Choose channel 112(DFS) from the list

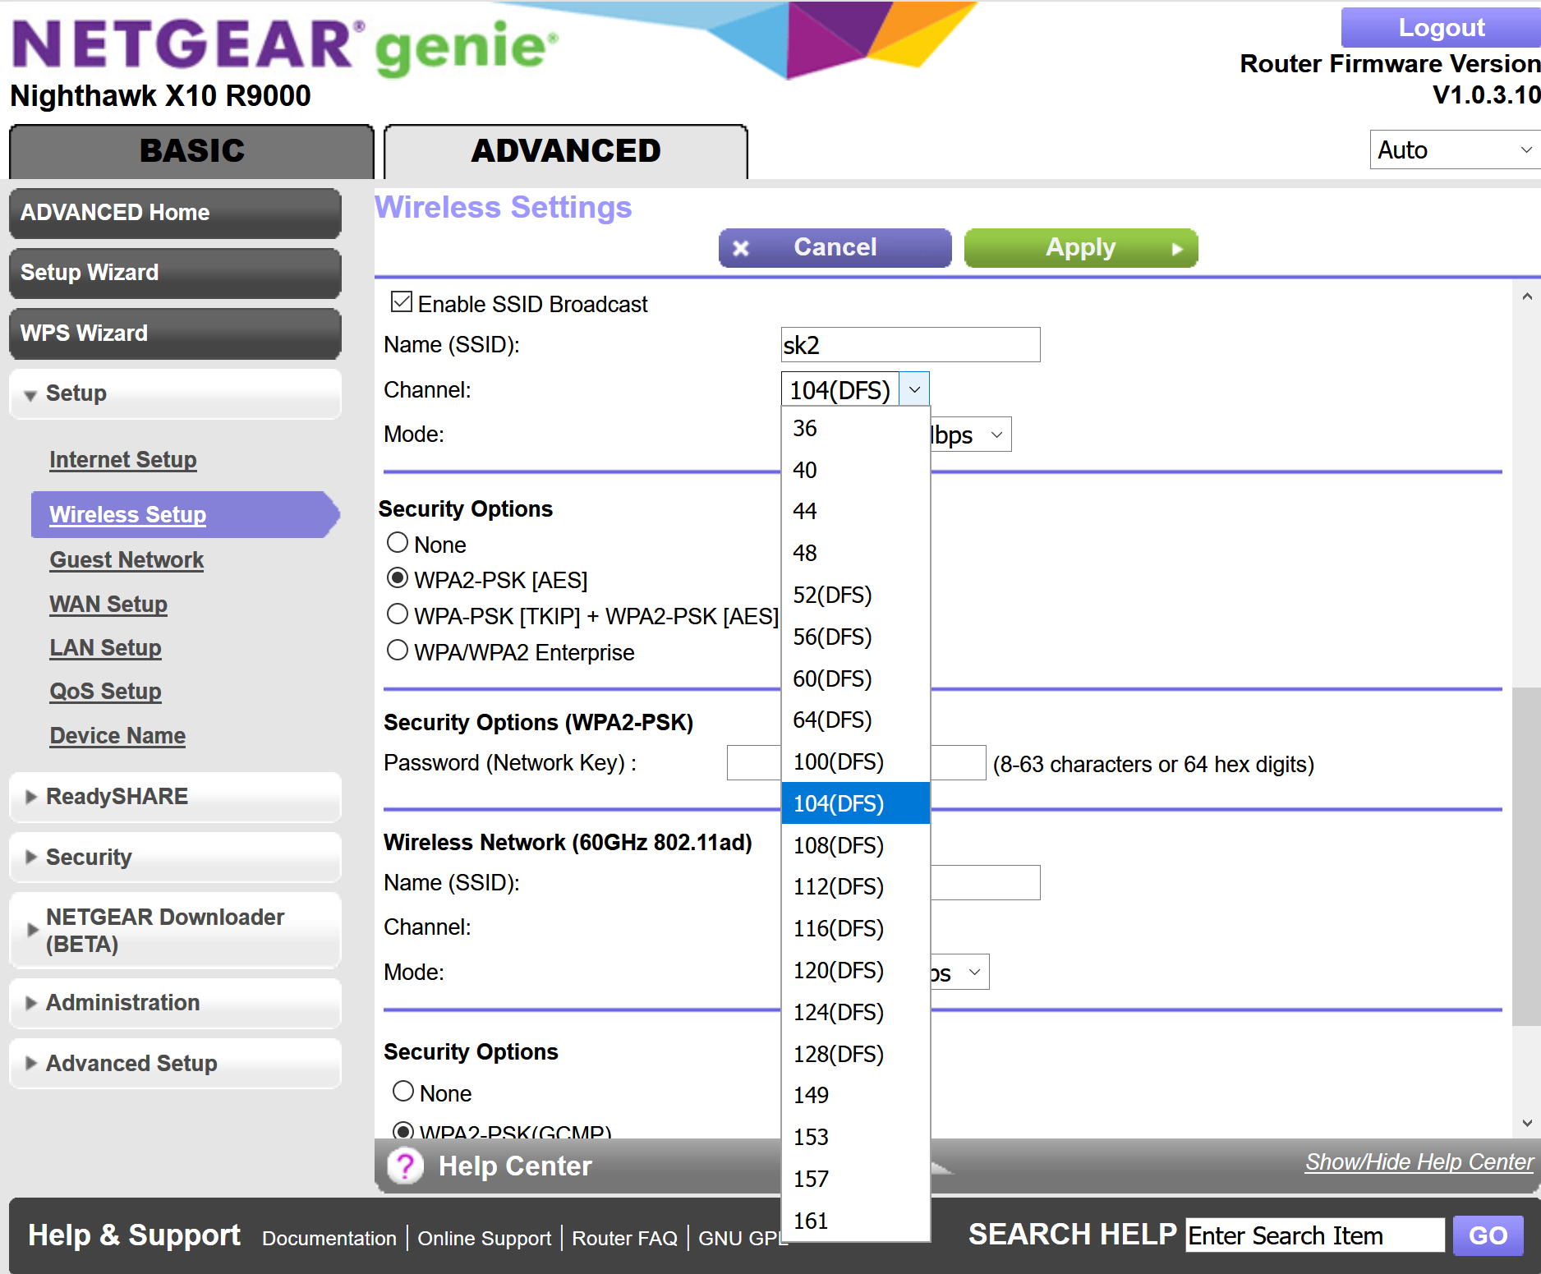855,886
